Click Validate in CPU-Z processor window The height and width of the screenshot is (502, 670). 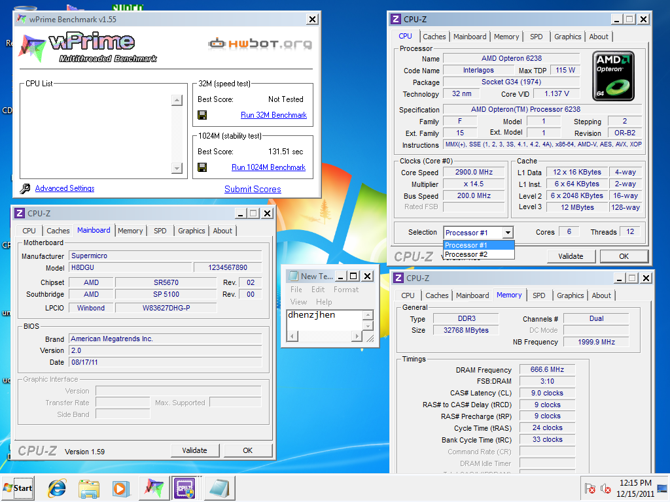pyautogui.click(x=571, y=256)
